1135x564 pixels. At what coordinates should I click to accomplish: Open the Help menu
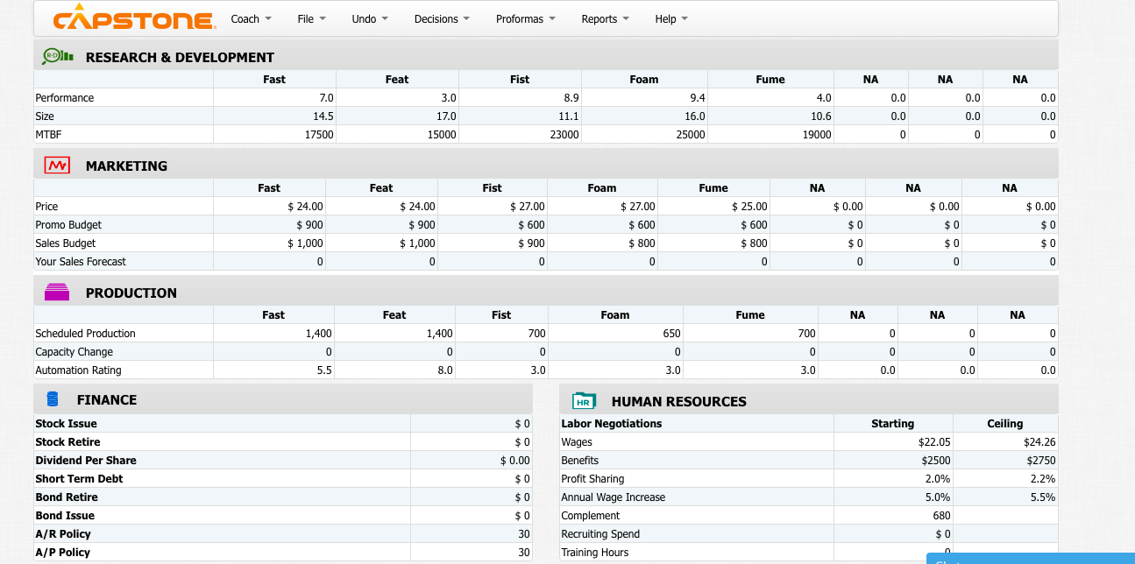[670, 18]
